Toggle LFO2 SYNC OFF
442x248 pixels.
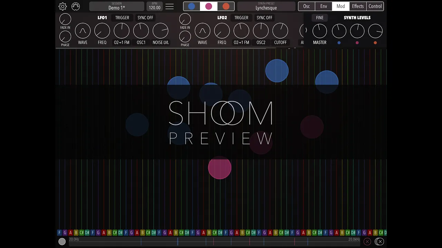click(265, 18)
